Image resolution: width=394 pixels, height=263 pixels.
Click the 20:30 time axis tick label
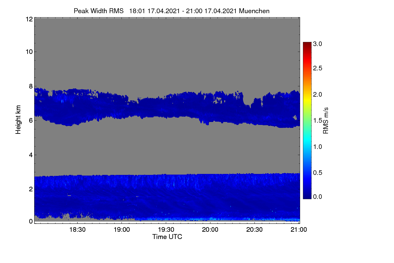pyautogui.click(x=254, y=230)
